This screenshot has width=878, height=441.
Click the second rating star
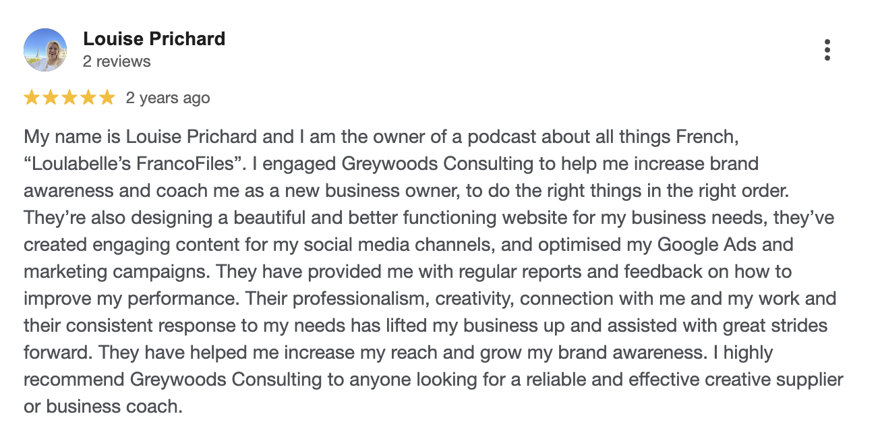coord(51,98)
